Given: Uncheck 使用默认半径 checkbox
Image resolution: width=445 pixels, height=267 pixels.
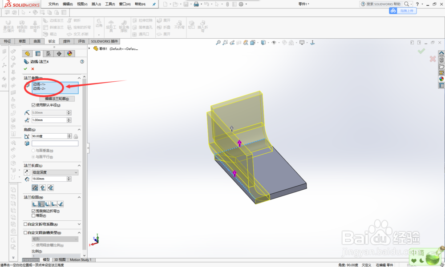Looking at the screenshot, I should (x=33, y=105).
